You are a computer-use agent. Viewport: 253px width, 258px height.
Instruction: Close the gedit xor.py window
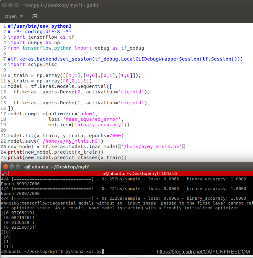[4, 5]
